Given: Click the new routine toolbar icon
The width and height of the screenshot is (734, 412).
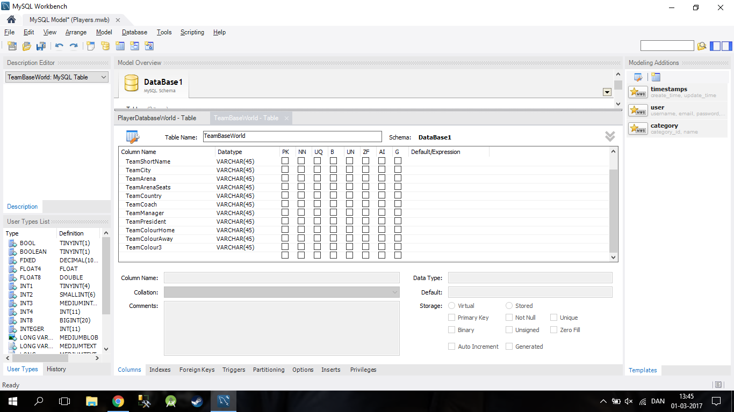Looking at the screenshot, I should 149,46.
